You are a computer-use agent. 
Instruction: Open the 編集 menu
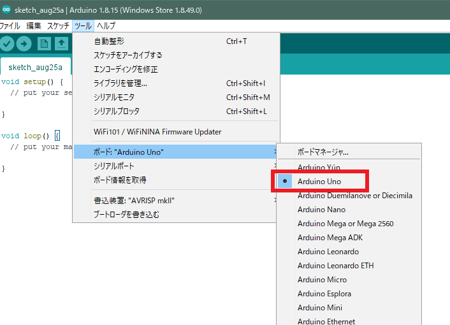coord(34,26)
